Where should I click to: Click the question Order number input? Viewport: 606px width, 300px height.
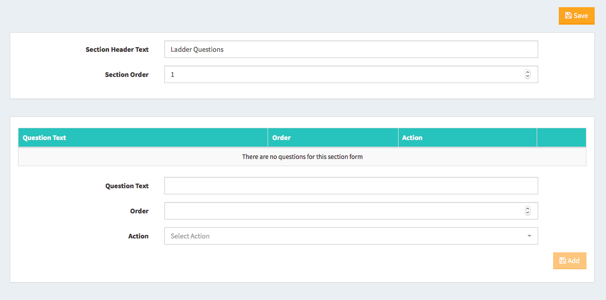click(x=351, y=211)
